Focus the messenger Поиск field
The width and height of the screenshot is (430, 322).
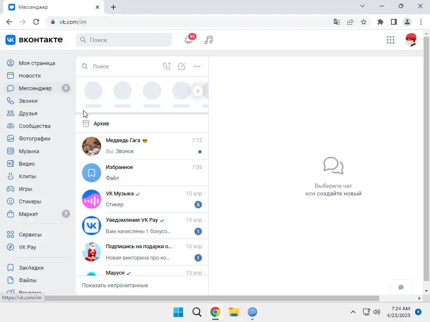121,66
